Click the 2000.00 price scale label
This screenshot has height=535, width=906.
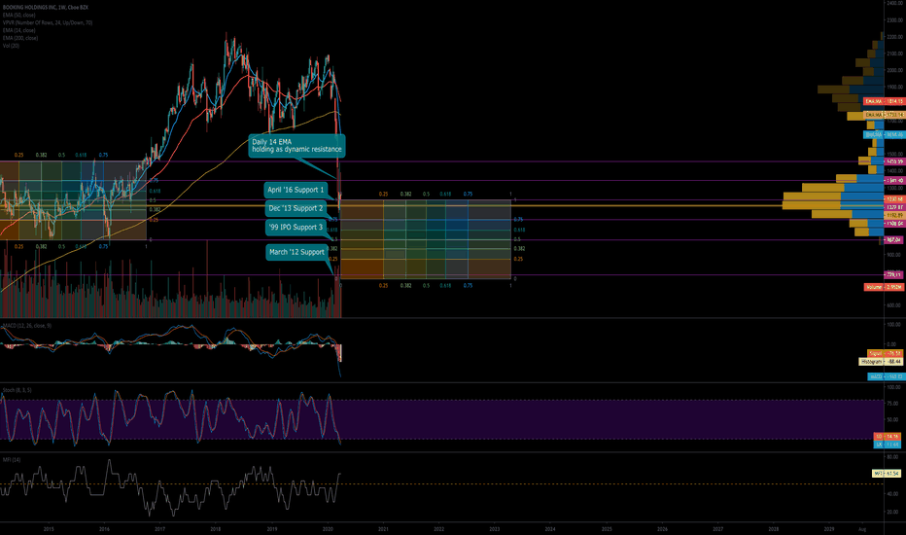tap(894, 70)
